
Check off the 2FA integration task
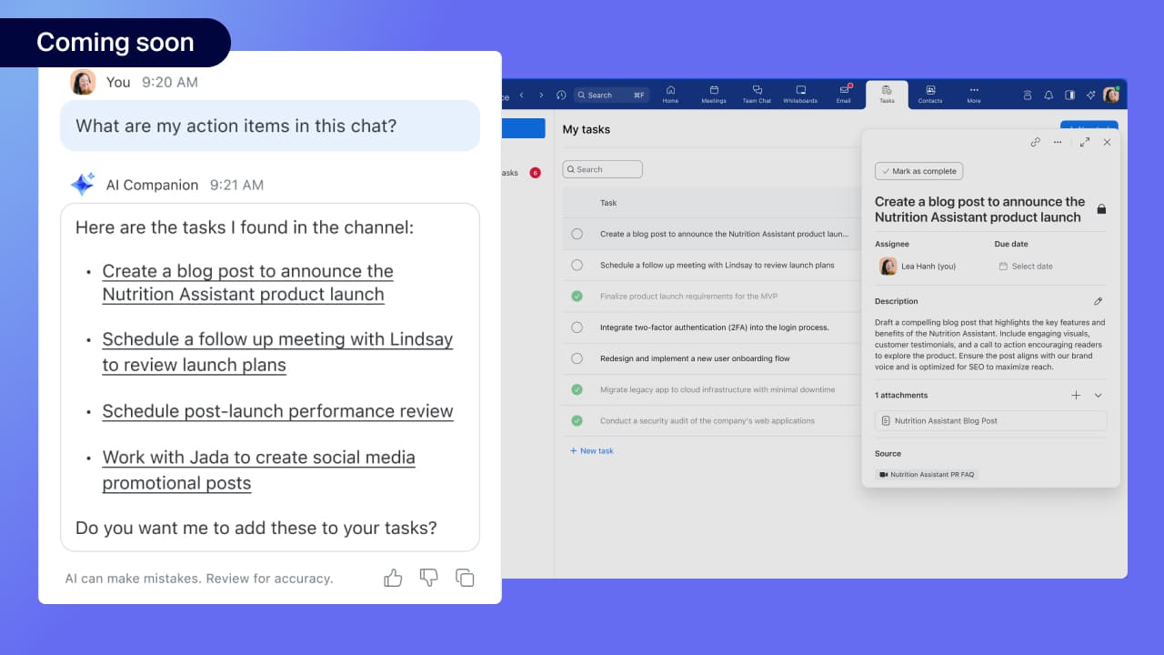(x=577, y=327)
